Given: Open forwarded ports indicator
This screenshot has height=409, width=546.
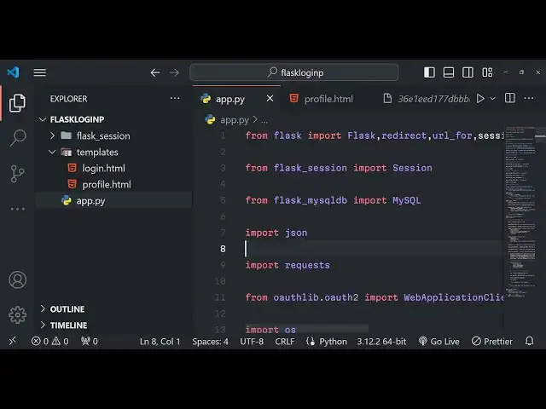Looking at the screenshot, I should [89, 341].
